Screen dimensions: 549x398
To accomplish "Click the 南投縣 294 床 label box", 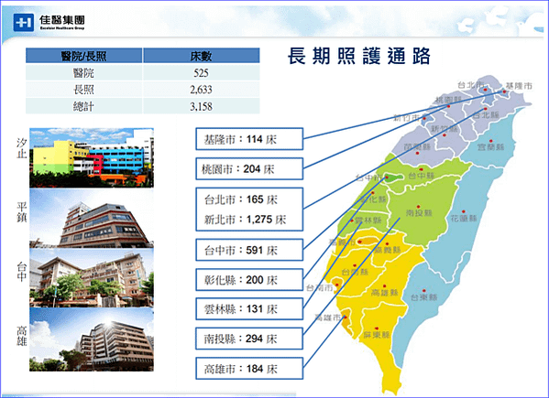I will [249, 339].
